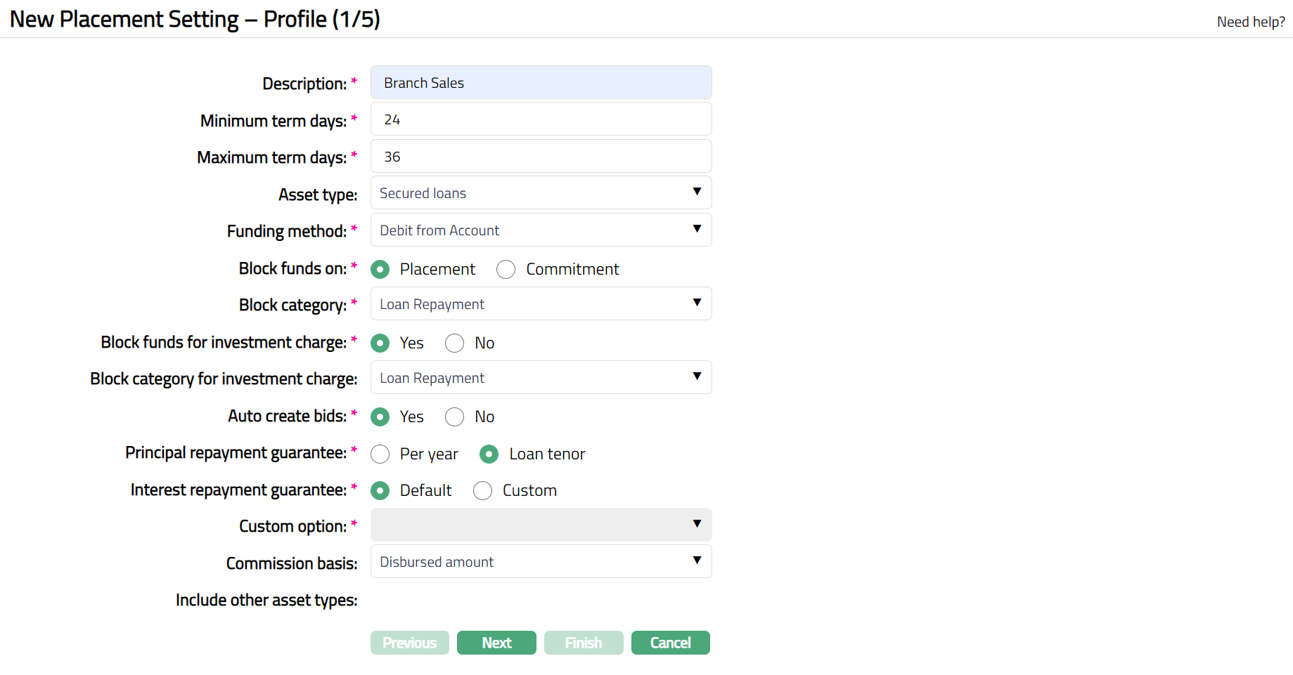Expand the Commission basis dropdown
The image size is (1293, 675).
[541, 562]
